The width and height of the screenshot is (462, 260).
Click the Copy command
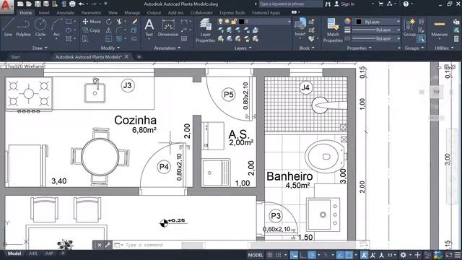(92, 30)
